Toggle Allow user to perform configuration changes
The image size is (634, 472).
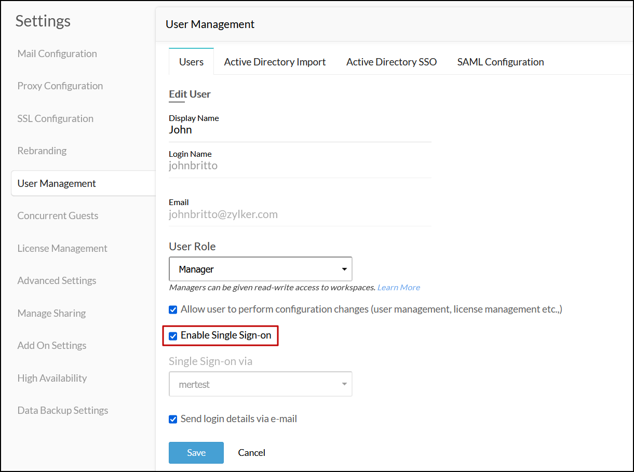point(173,310)
